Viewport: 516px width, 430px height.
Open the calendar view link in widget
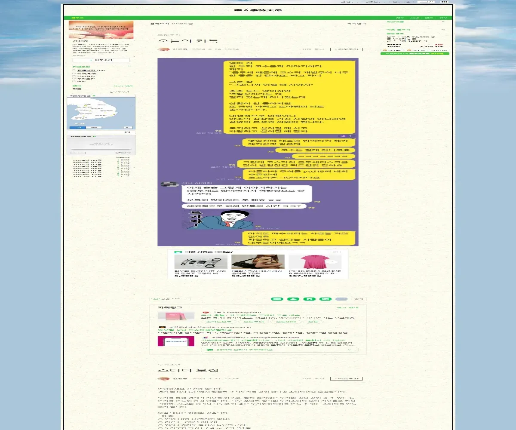coord(123,152)
